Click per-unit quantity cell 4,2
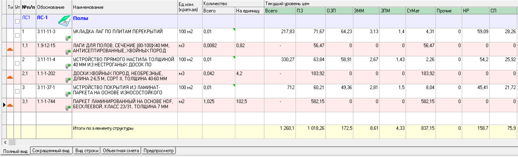The height and width of the screenshot is (157, 518). 250,77
